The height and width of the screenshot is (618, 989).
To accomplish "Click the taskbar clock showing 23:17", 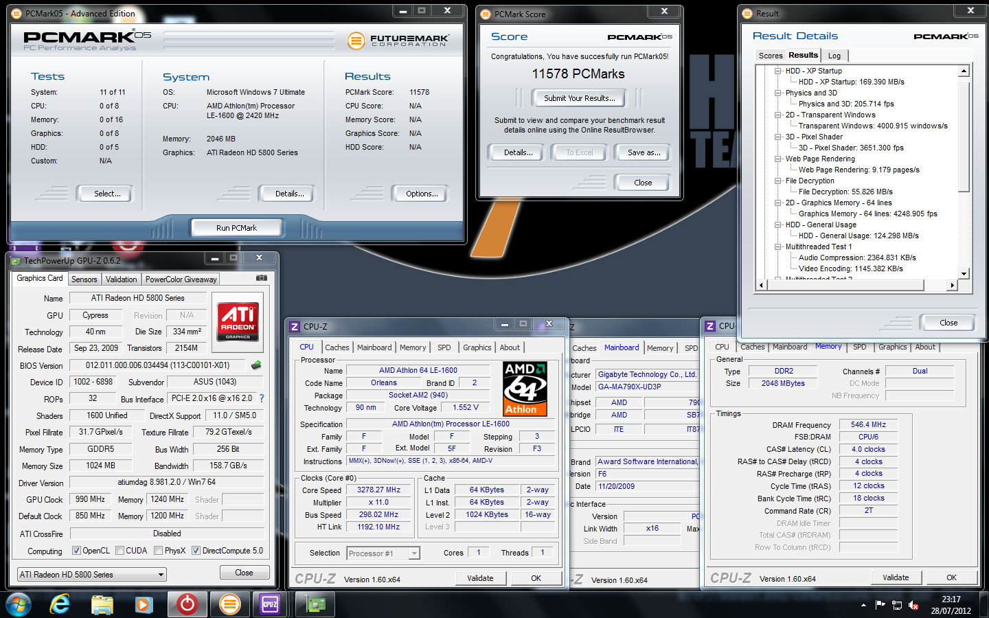I will [951, 605].
